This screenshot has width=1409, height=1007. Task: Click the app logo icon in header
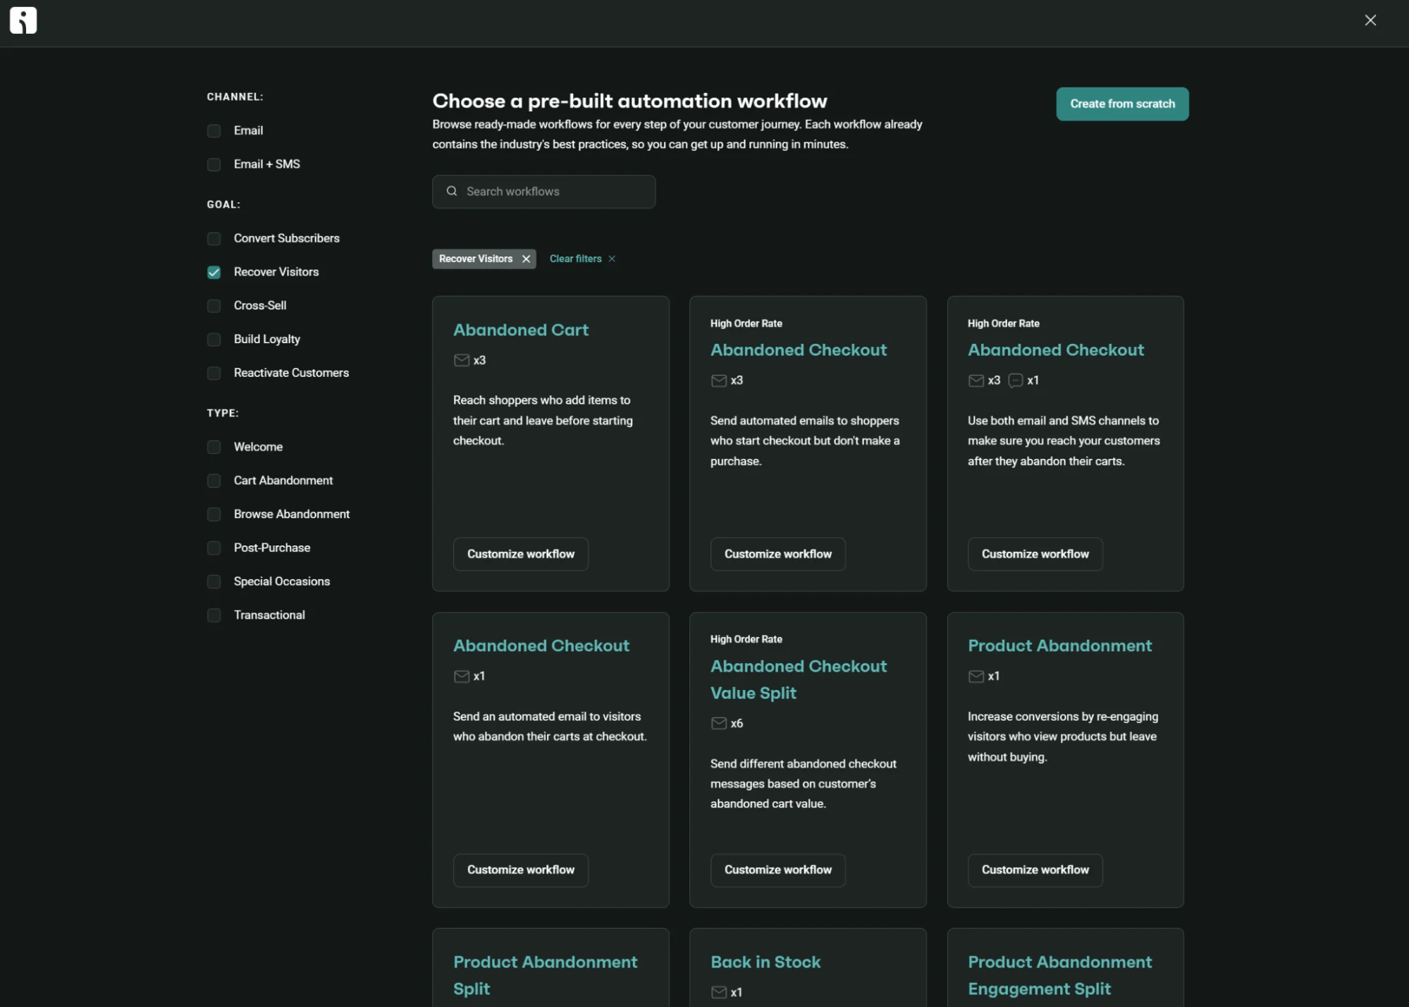coord(23,20)
